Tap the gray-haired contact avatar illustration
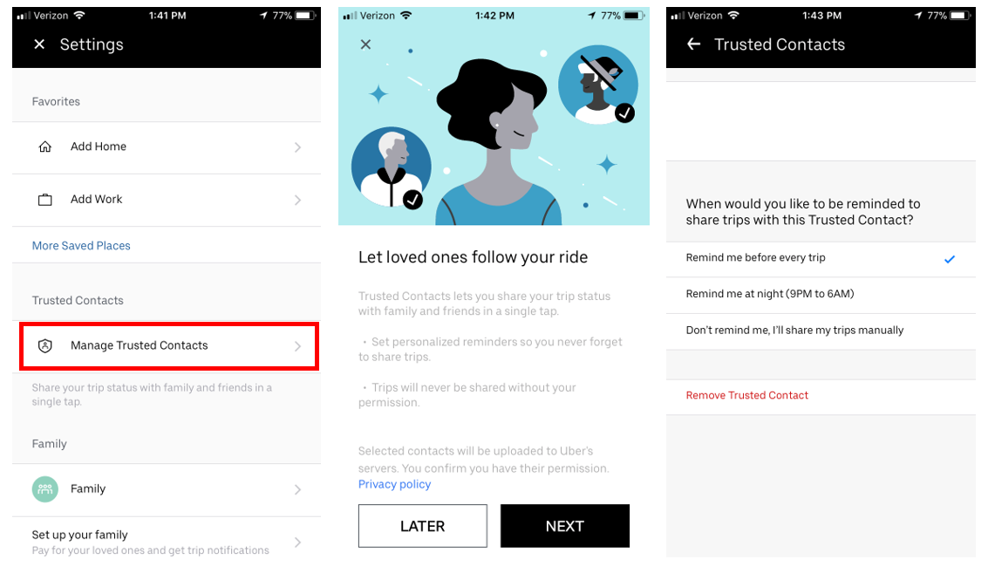The image size is (988, 566). pyautogui.click(x=391, y=167)
